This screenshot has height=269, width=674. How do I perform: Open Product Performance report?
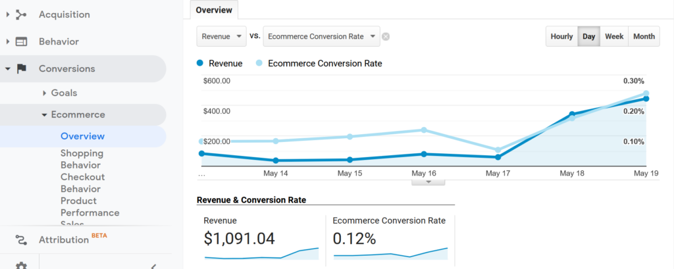90,207
